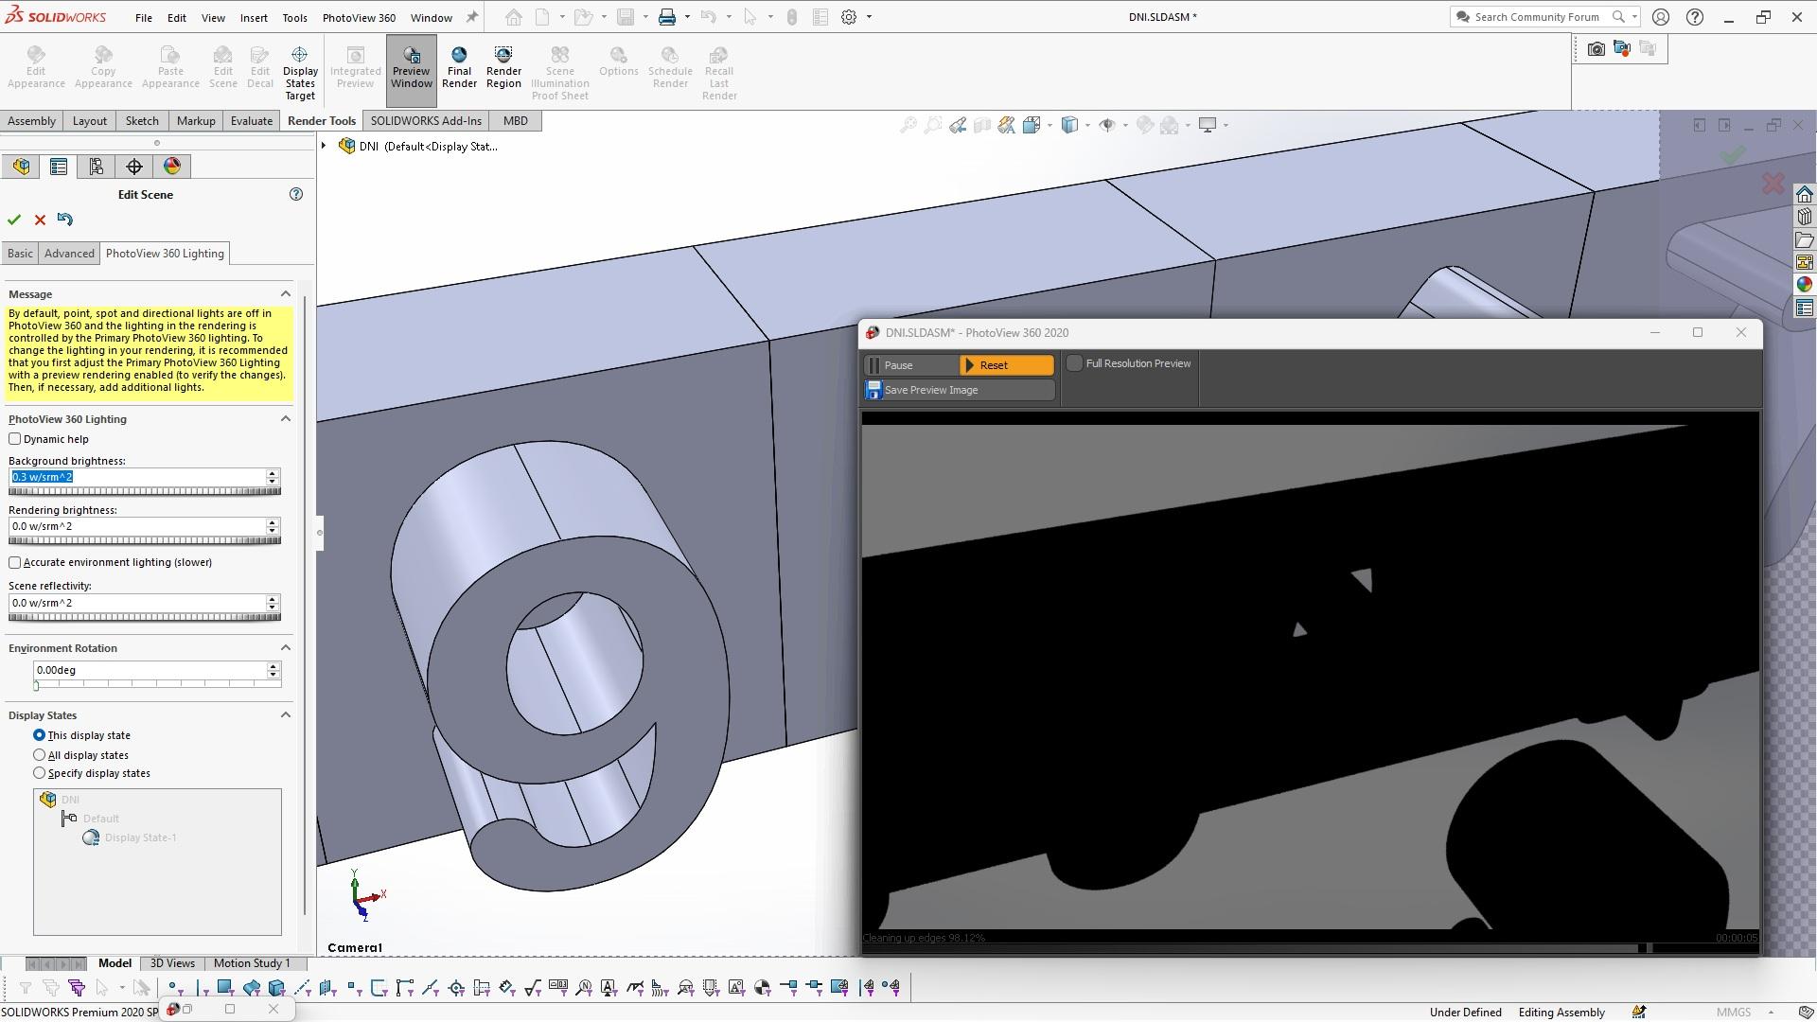Click the Save icon in top toolbar
The image size is (1817, 1022).
point(626,17)
